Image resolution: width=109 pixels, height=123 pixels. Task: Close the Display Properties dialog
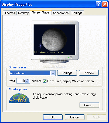point(105,4)
